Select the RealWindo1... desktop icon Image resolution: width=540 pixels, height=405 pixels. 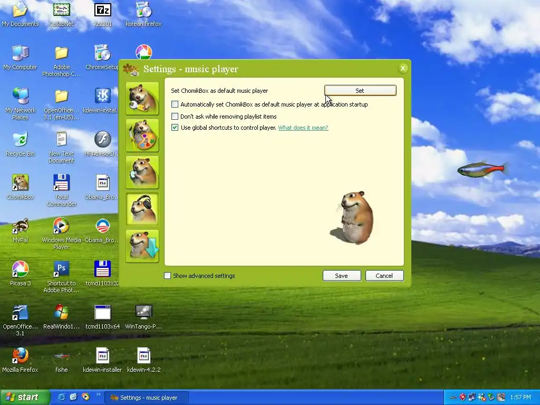click(61, 317)
